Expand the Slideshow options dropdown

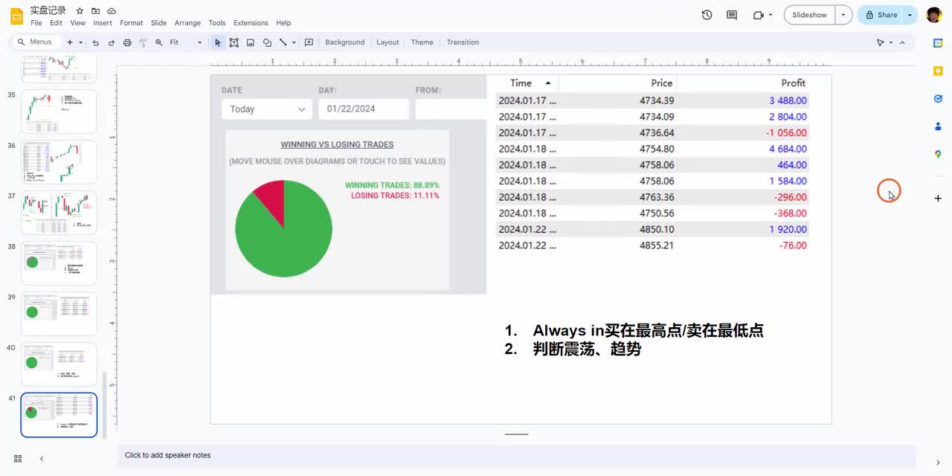click(843, 15)
